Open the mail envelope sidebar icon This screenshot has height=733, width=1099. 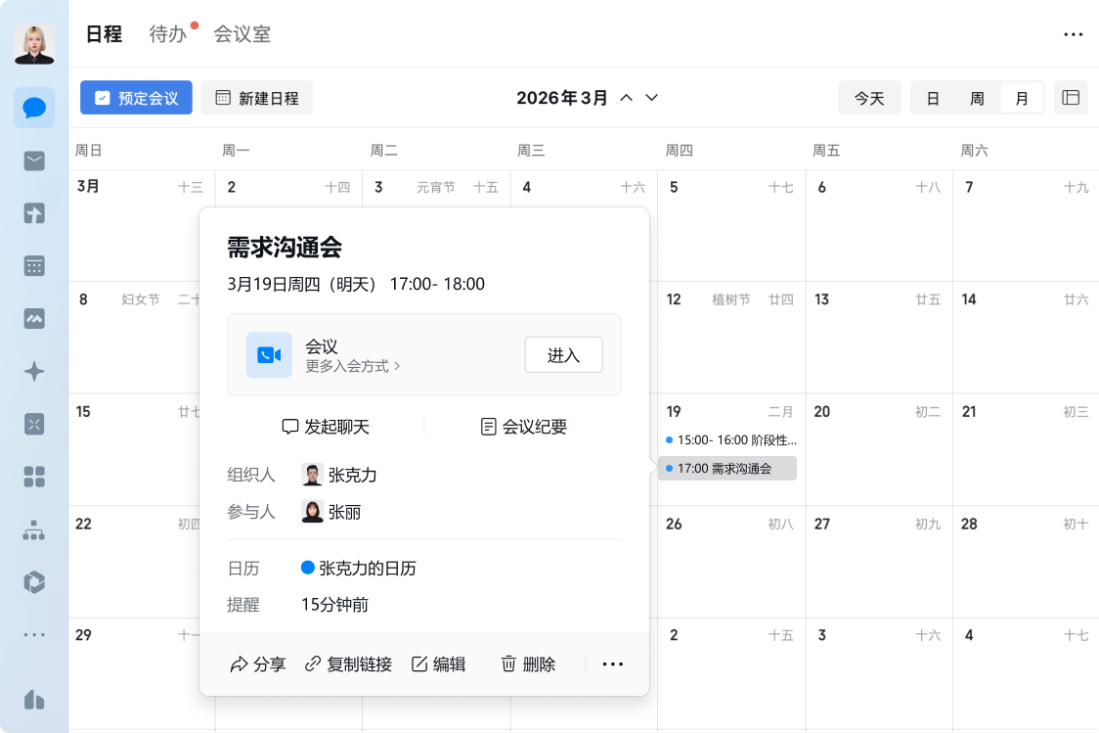click(34, 160)
